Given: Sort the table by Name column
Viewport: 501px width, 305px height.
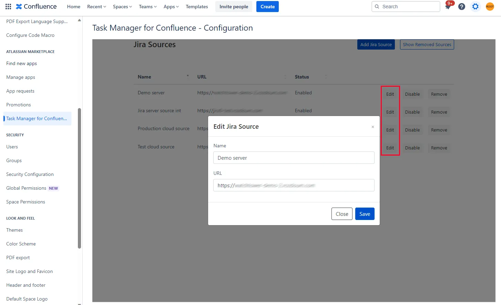Looking at the screenshot, I should (163, 77).
